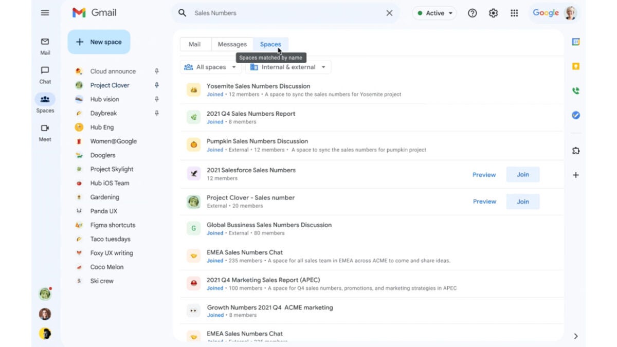Screen dimensions: 617x347
Task: Switch to the Messages results tab
Action: [232, 44]
